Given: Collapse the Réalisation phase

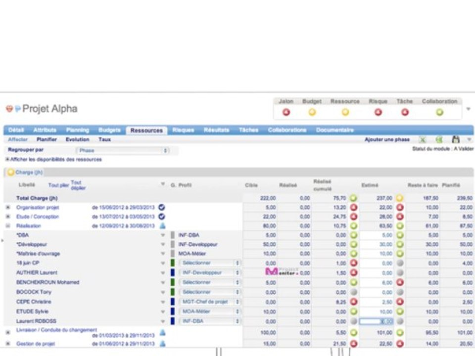Looking at the screenshot, I should [8, 225].
